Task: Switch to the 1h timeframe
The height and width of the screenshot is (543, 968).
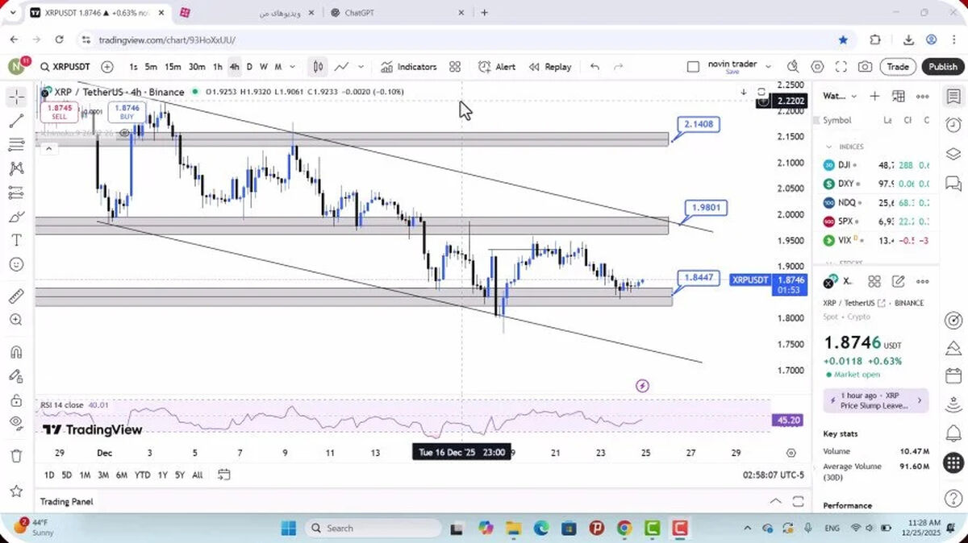Action: pyautogui.click(x=218, y=67)
